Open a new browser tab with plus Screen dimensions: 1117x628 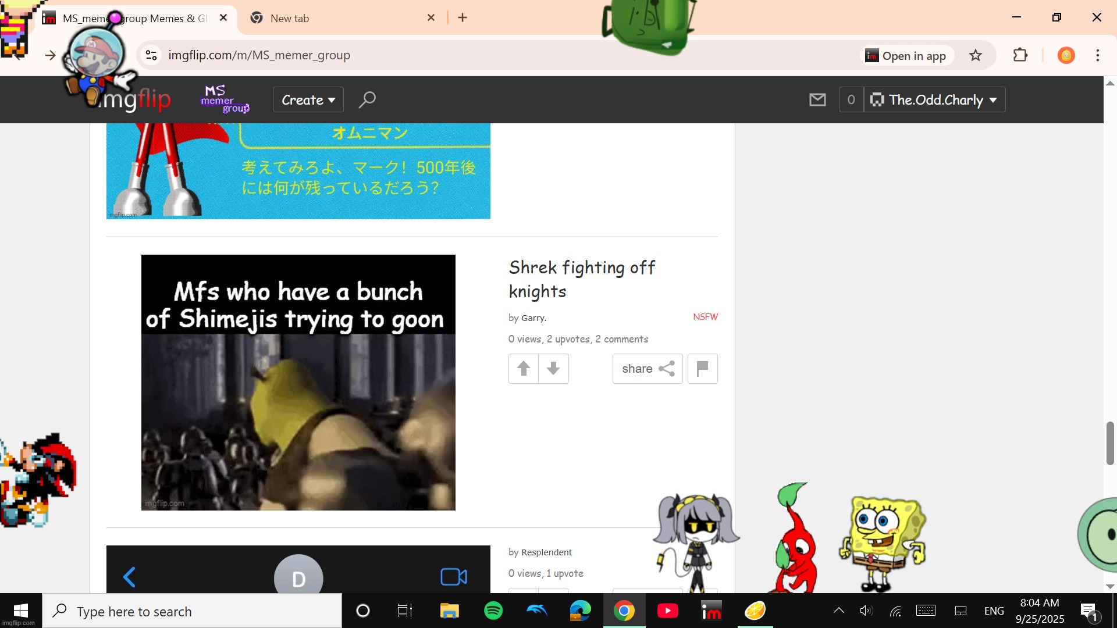click(463, 17)
